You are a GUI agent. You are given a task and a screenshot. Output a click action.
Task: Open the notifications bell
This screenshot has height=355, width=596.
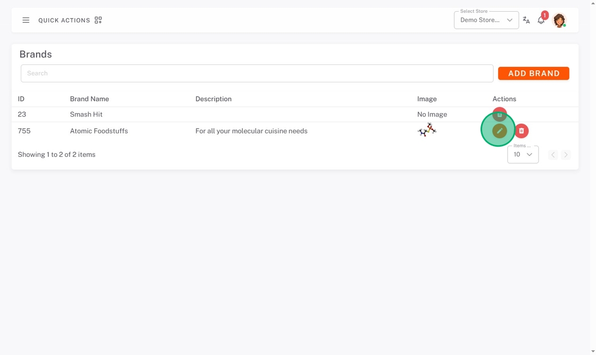541,20
